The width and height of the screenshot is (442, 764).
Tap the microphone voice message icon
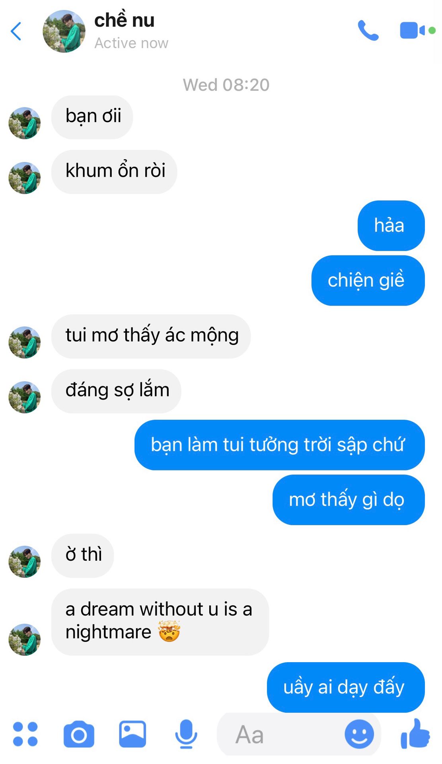click(x=186, y=734)
